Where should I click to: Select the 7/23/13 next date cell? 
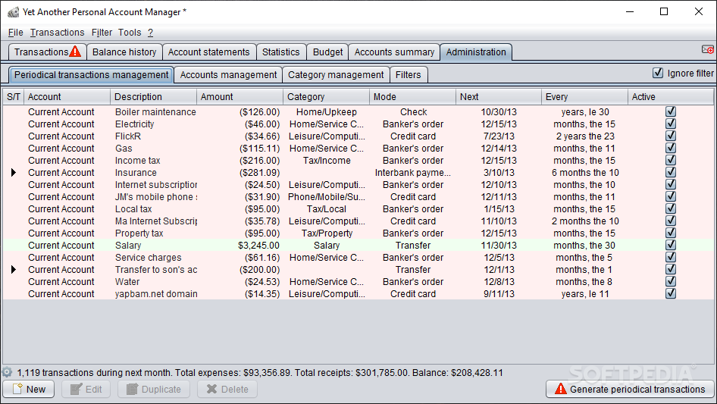pyautogui.click(x=499, y=136)
